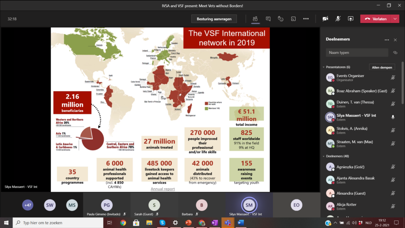Toggle Events Organiser's microphone icon

point(393,78)
